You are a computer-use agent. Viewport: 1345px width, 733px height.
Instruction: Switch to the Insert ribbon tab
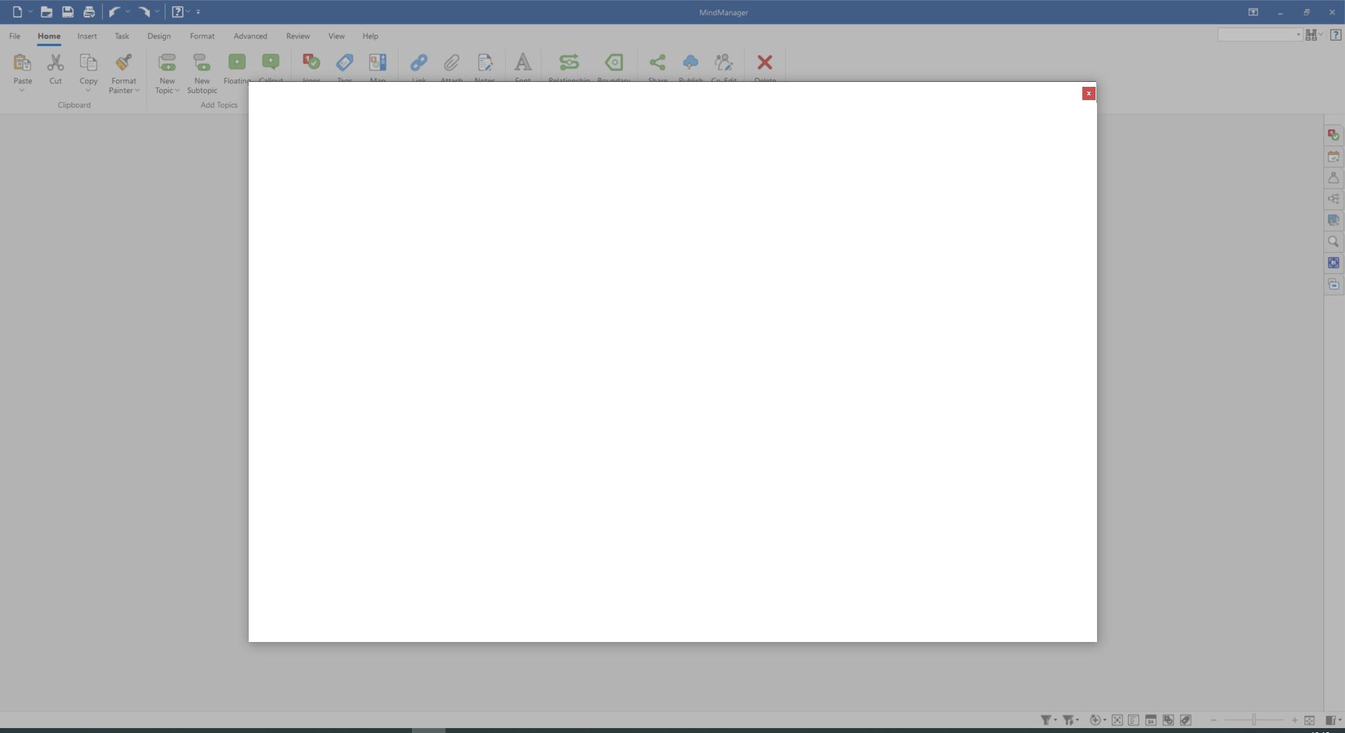(87, 36)
